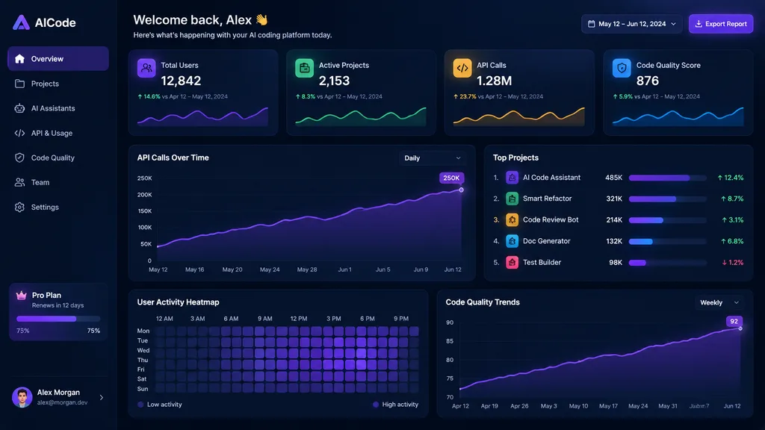Click the Pro Plan crown icon
Viewport: 765px width, 430px height.
pyautogui.click(x=21, y=296)
